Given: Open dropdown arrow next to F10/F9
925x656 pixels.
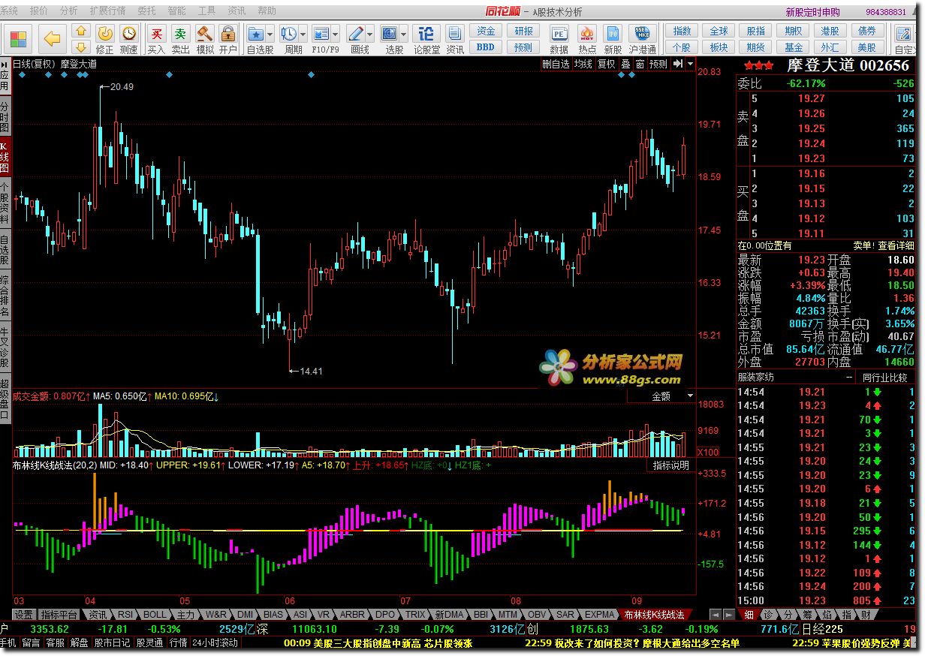Looking at the screenshot, I should click(336, 35).
